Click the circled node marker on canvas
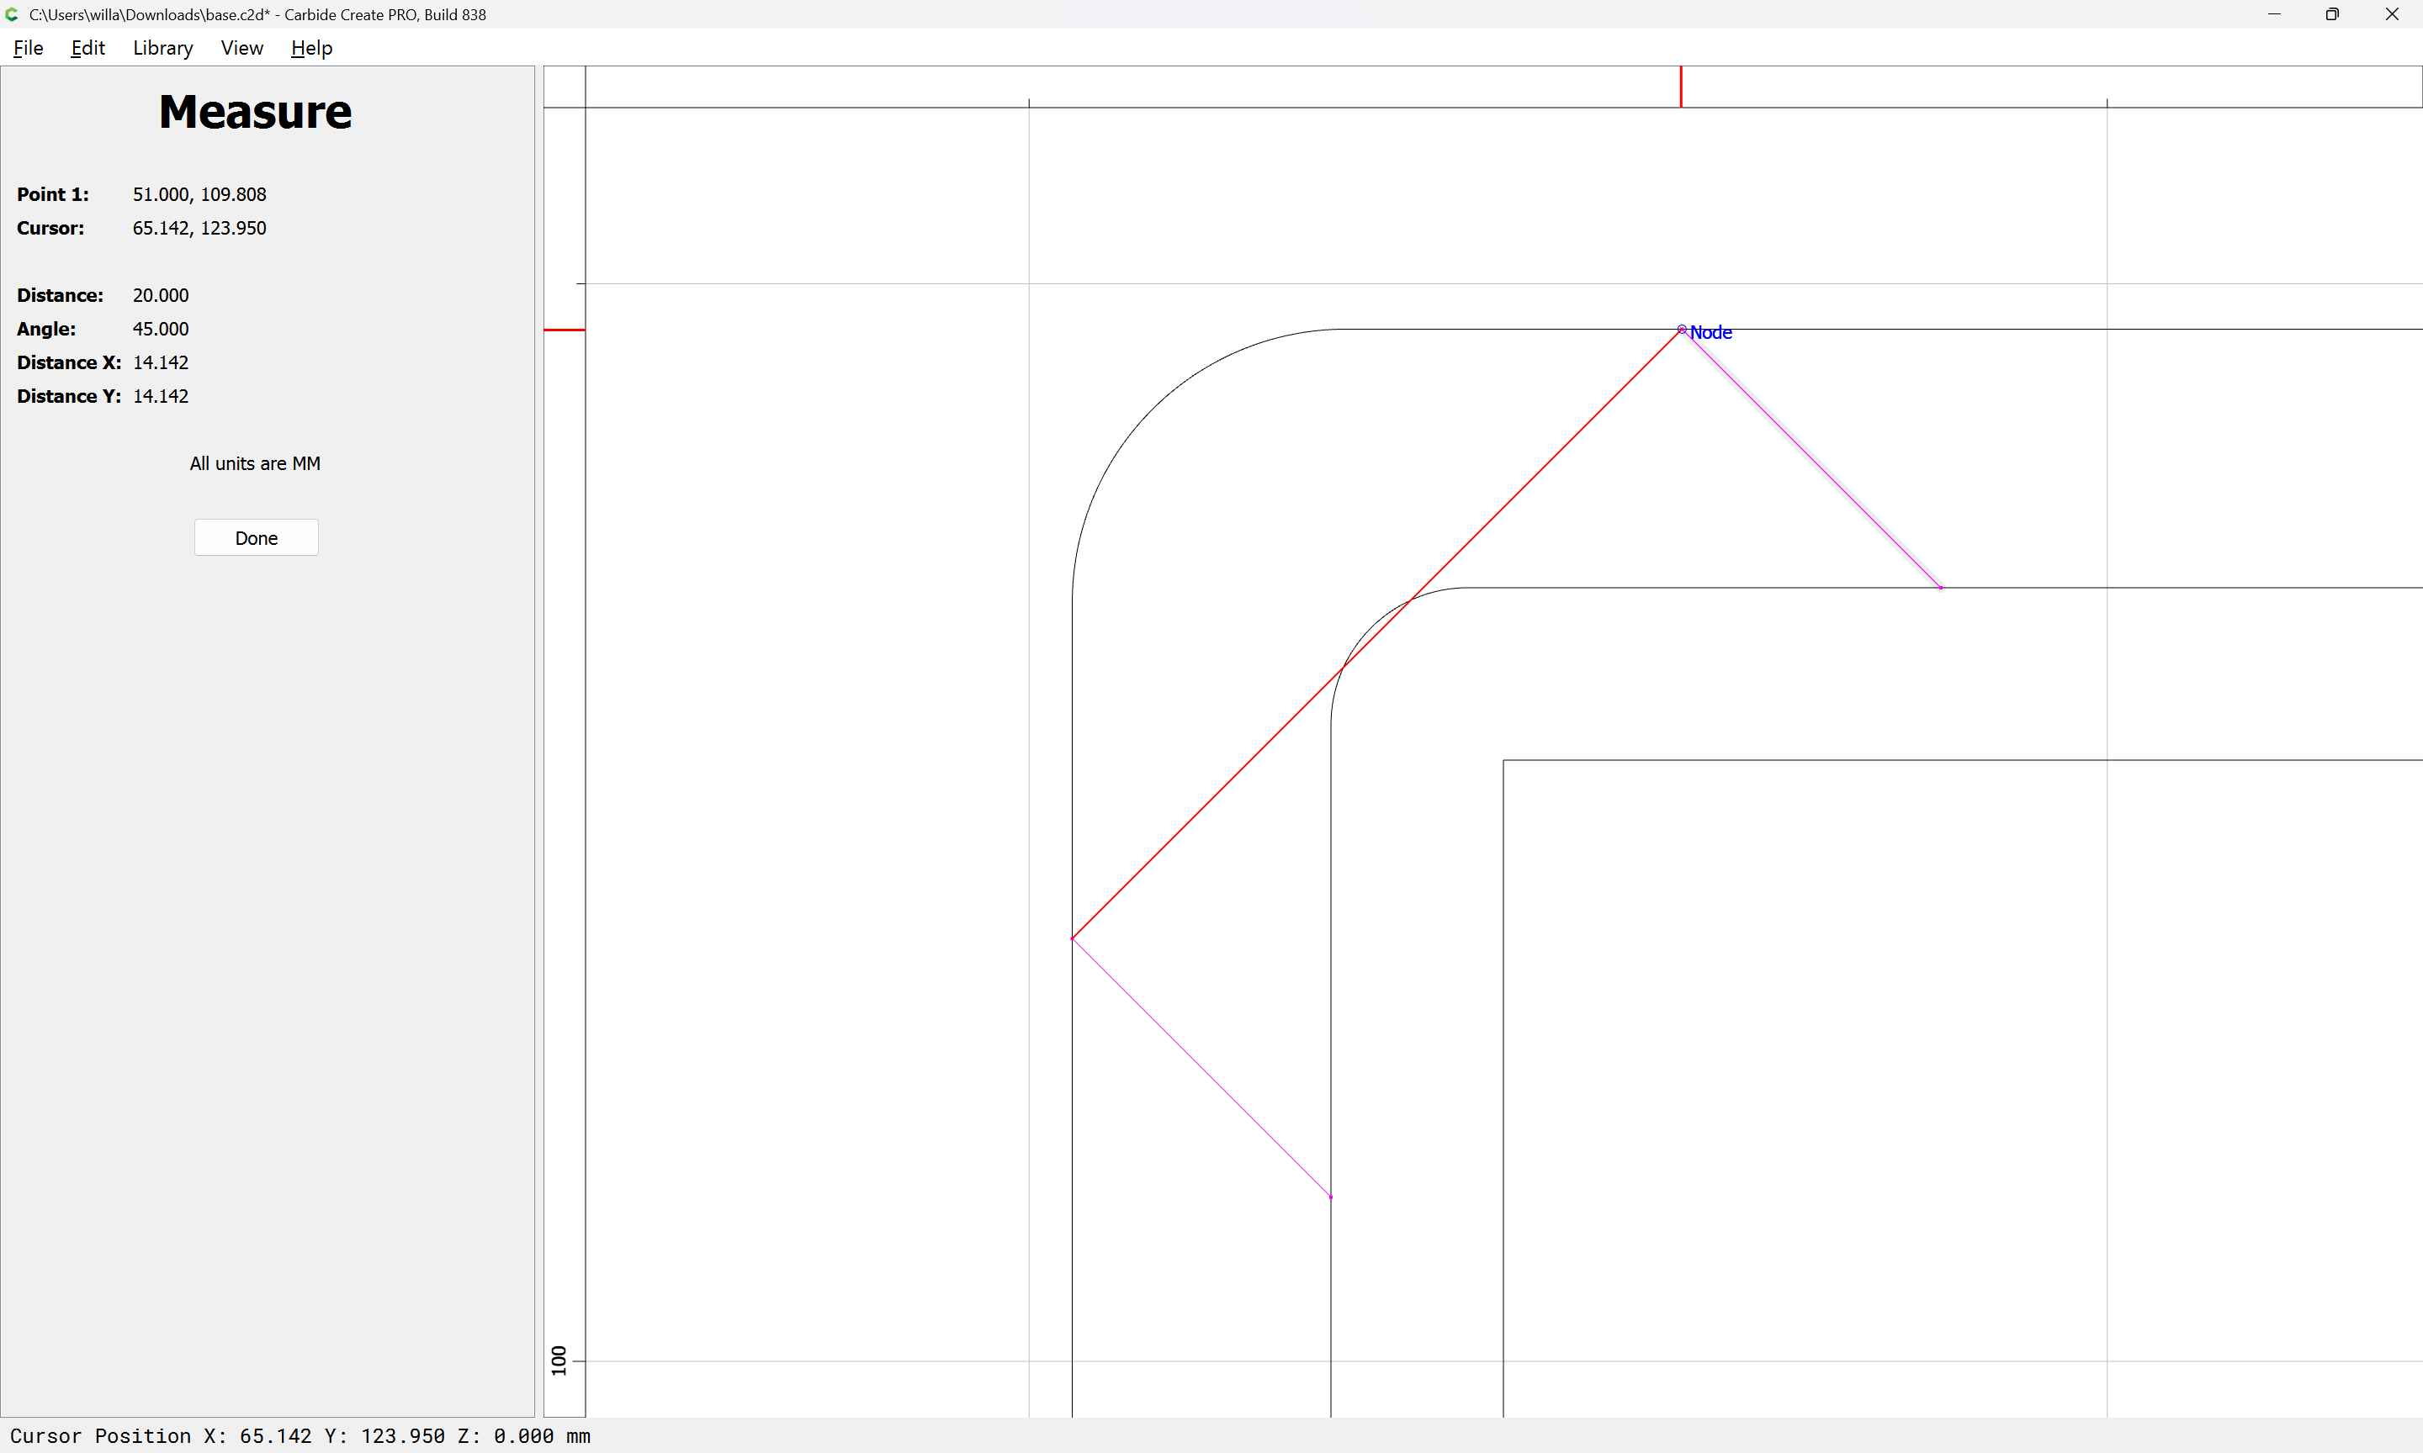Viewport: 2423px width, 1453px height. tap(1682, 330)
